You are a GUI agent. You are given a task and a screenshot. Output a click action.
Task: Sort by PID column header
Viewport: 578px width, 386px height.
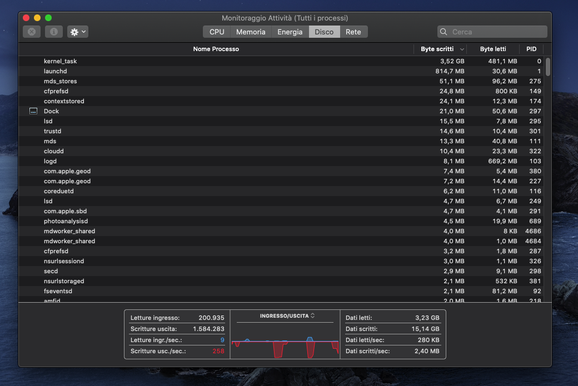tap(531, 49)
